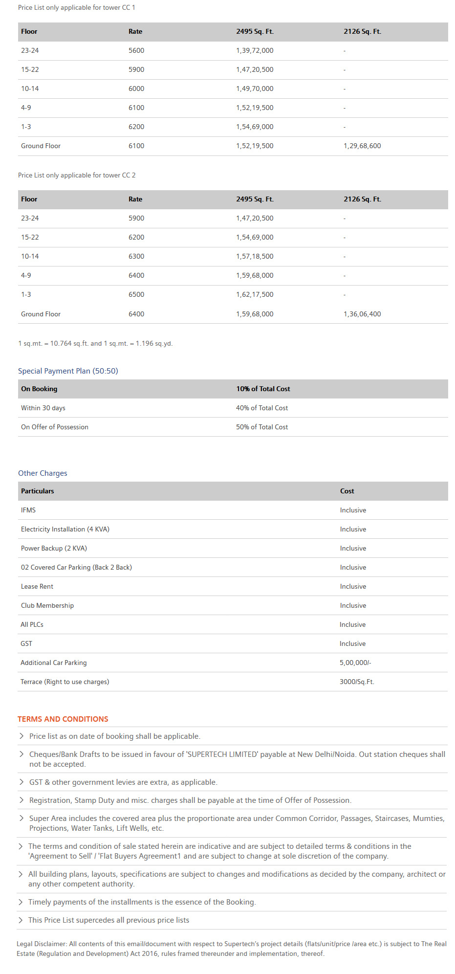The height and width of the screenshot is (974, 455).
Task: Click the Particulars header in Other Charges table
Action: [x=37, y=491]
